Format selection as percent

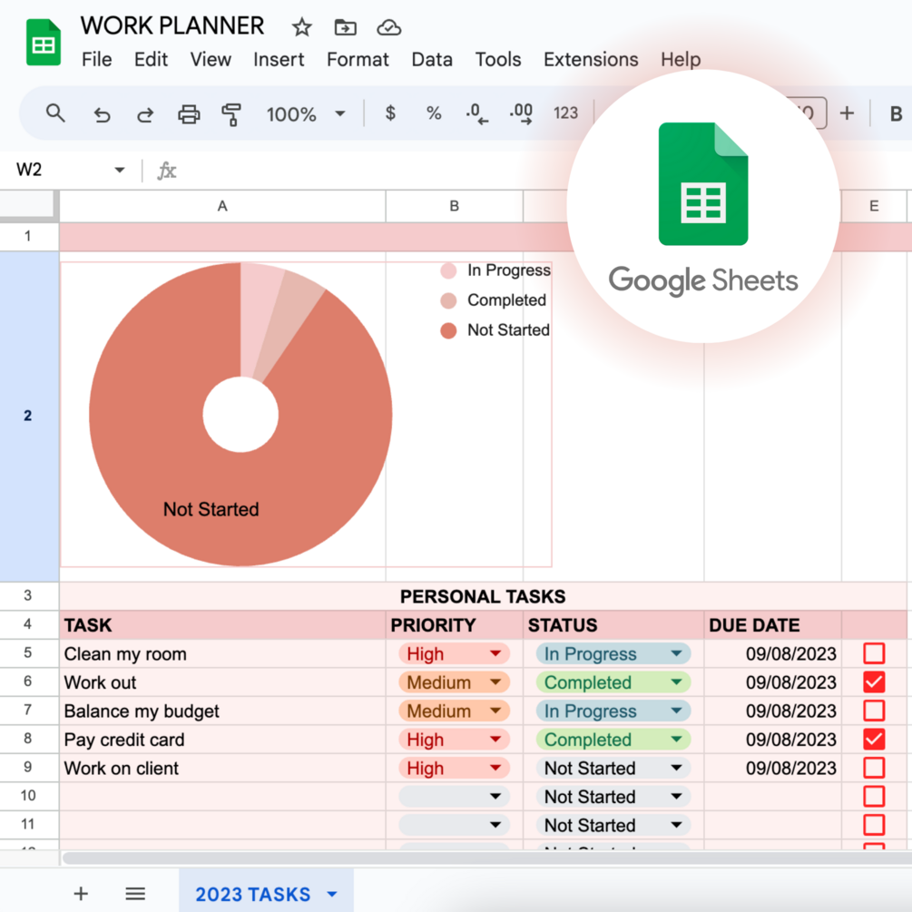tap(434, 113)
